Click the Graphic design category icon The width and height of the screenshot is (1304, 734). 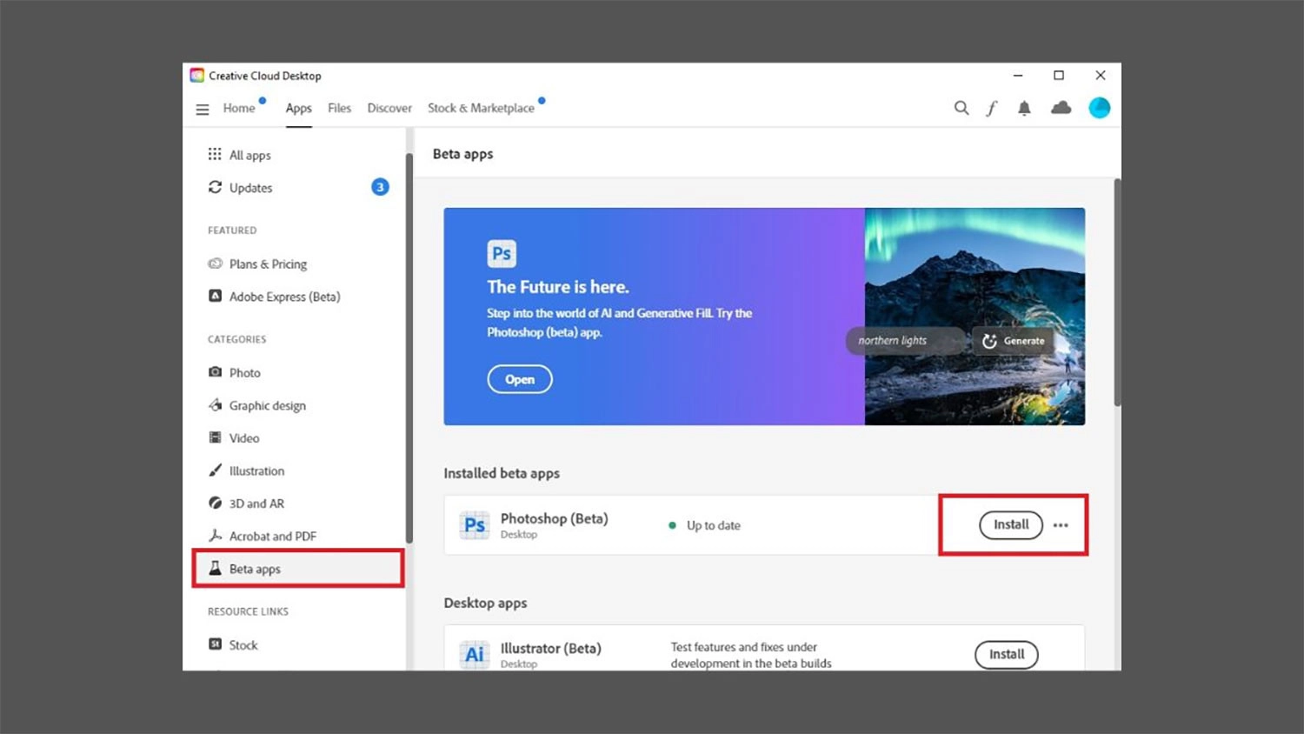coord(215,404)
